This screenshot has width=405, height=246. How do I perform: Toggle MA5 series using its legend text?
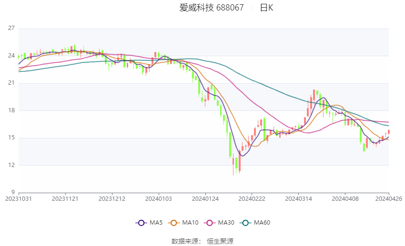(156, 223)
